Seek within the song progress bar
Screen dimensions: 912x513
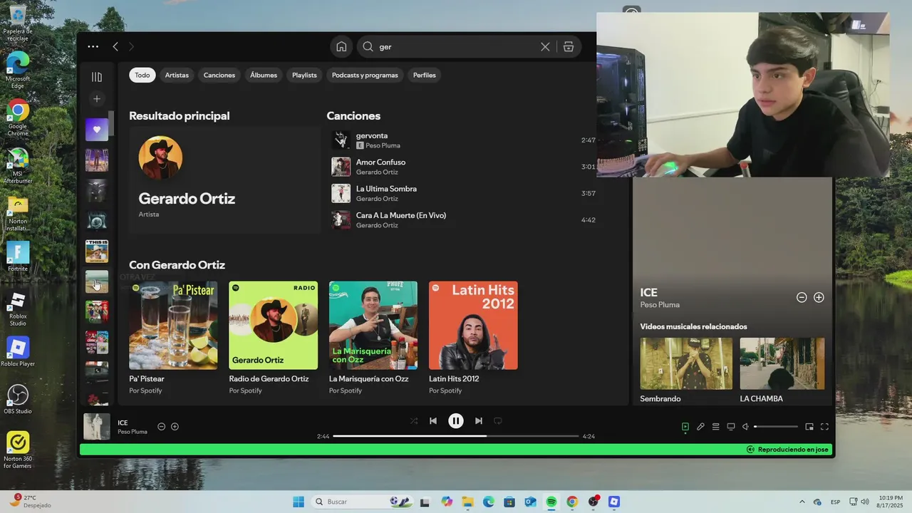pyautogui.click(x=456, y=436)
